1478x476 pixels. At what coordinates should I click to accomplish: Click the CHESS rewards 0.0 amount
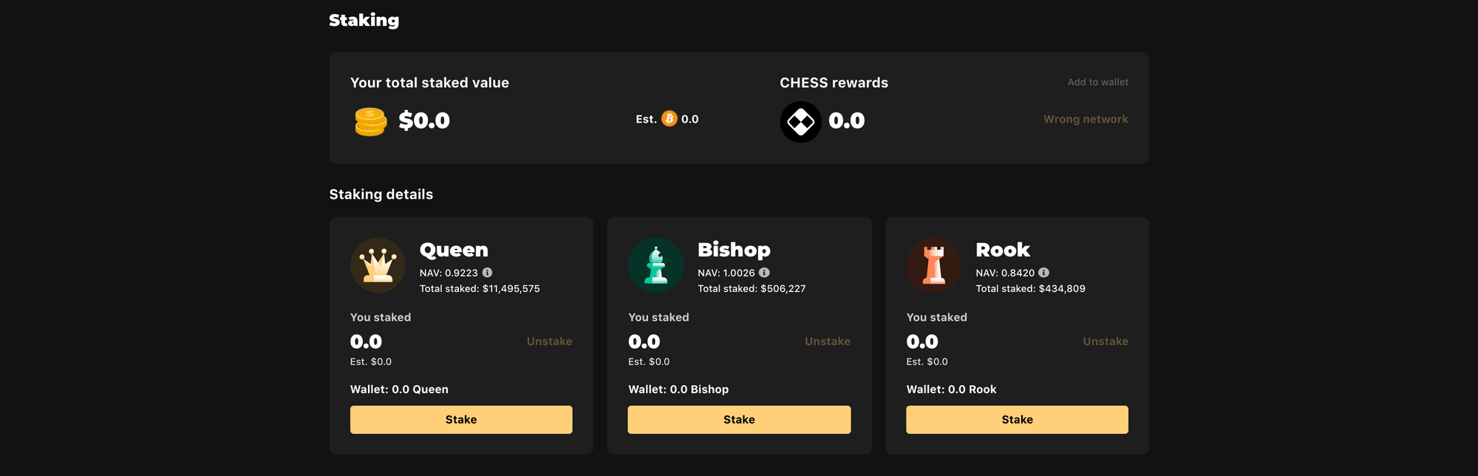coord(847,120)
